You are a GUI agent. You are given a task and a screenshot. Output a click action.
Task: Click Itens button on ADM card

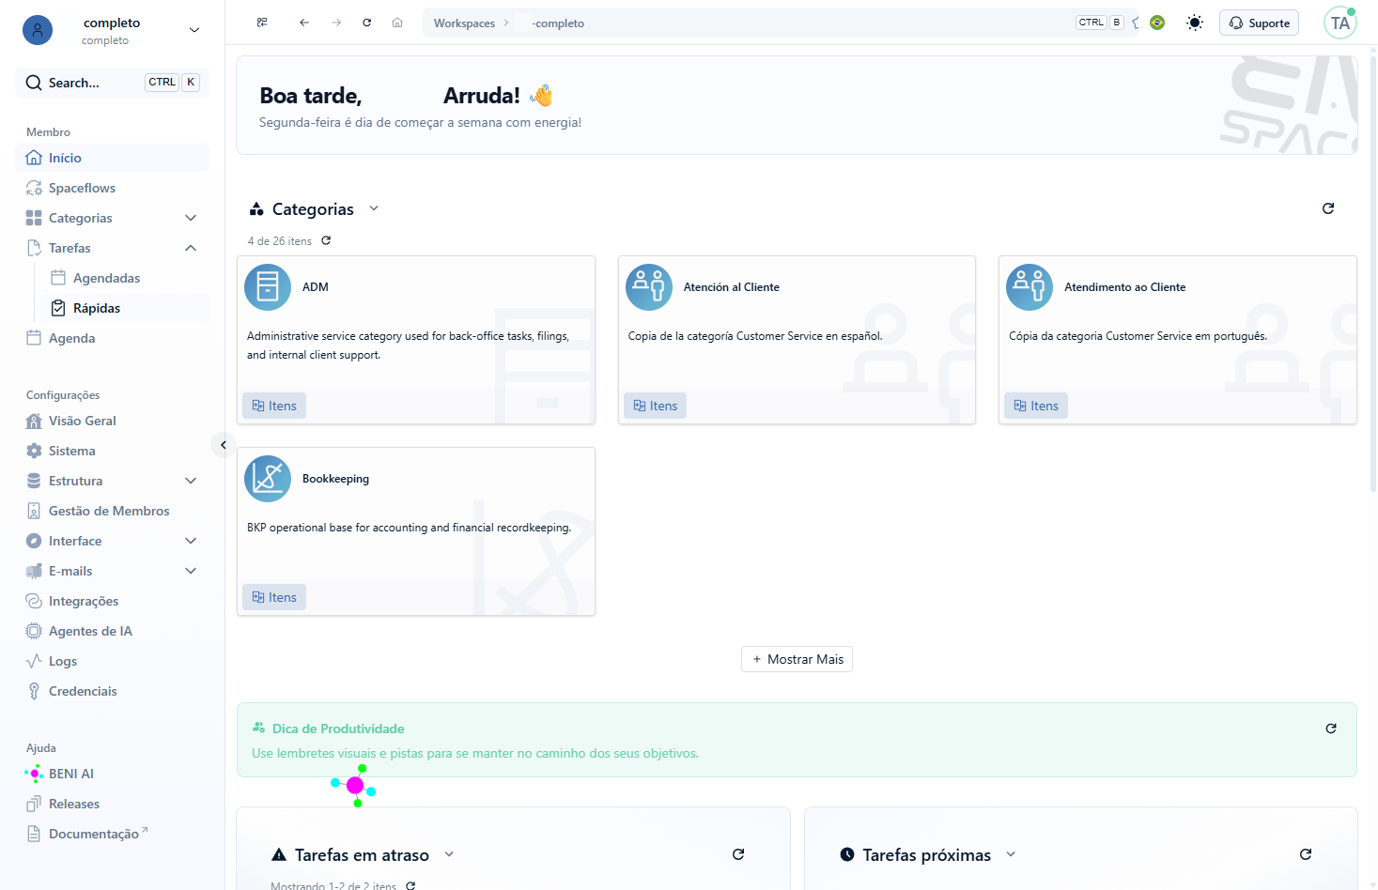274,406
